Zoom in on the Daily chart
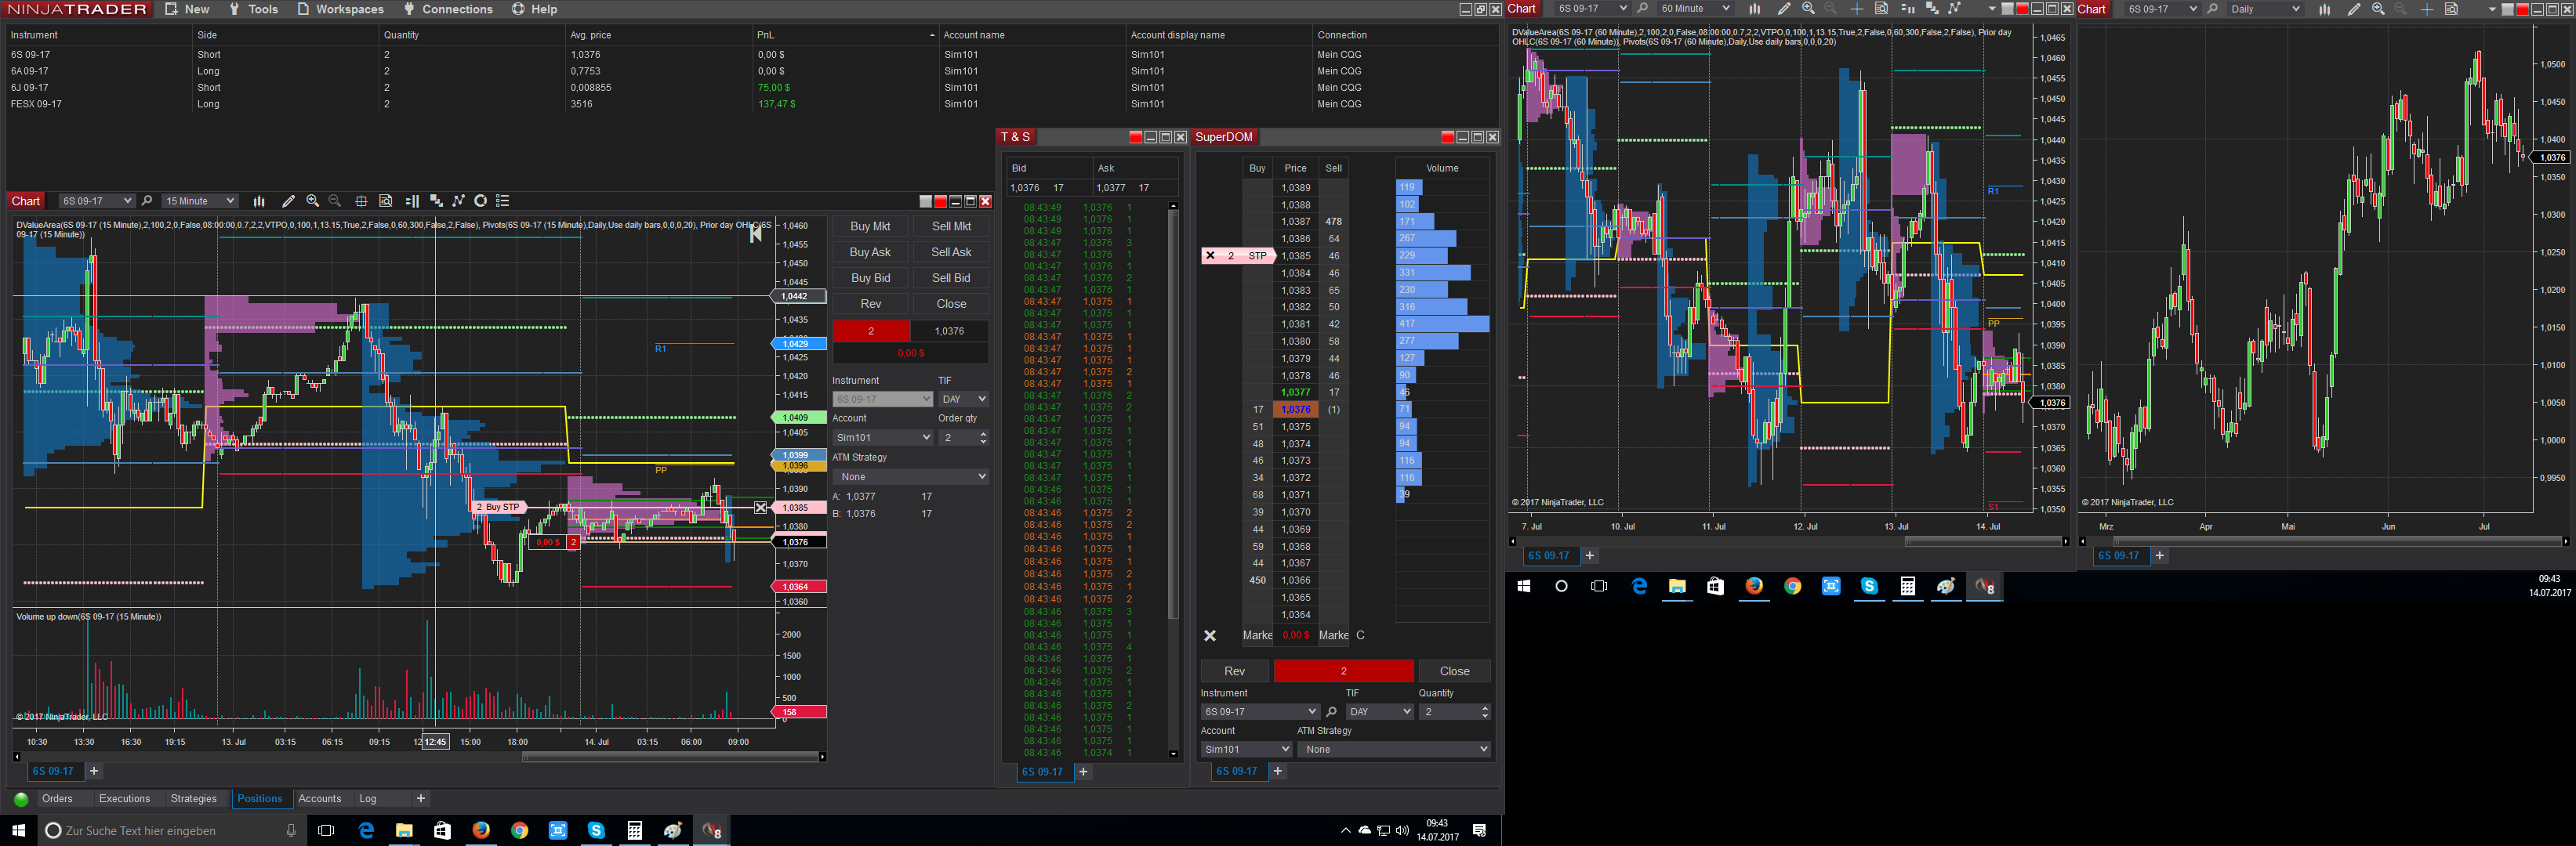Image resolution: width=2576 pixels, height=846 pixels. tap(2378, 9)
